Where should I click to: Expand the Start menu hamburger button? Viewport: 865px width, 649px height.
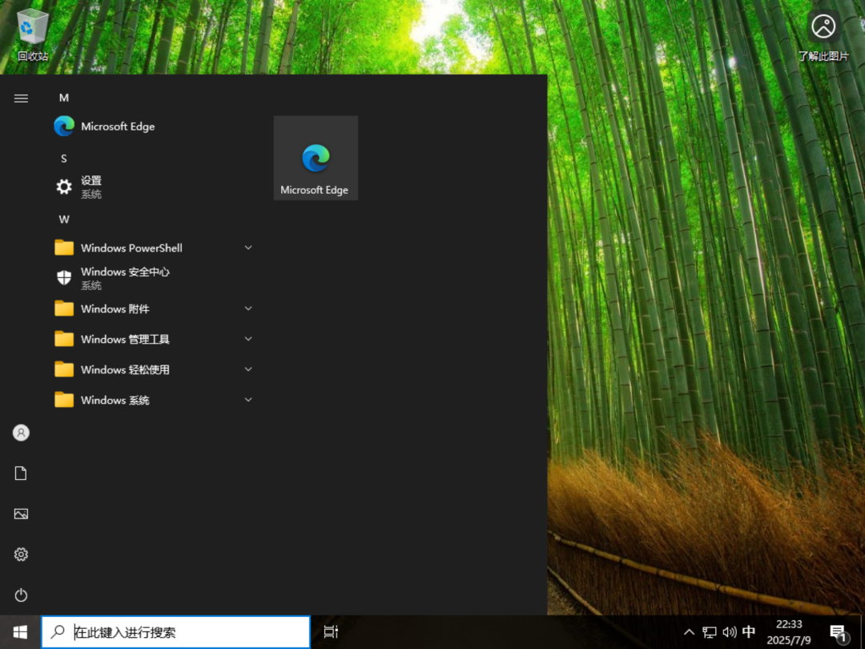(x=21, y=99)
